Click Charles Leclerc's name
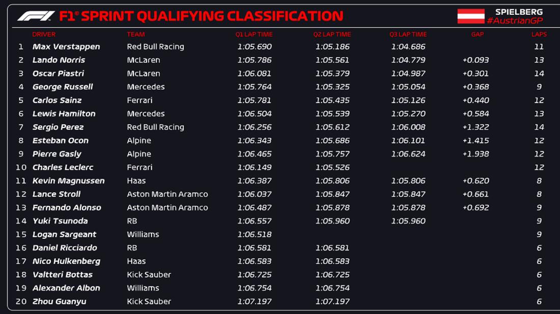This screenshot has height=314, width=560. coord(63,168)
